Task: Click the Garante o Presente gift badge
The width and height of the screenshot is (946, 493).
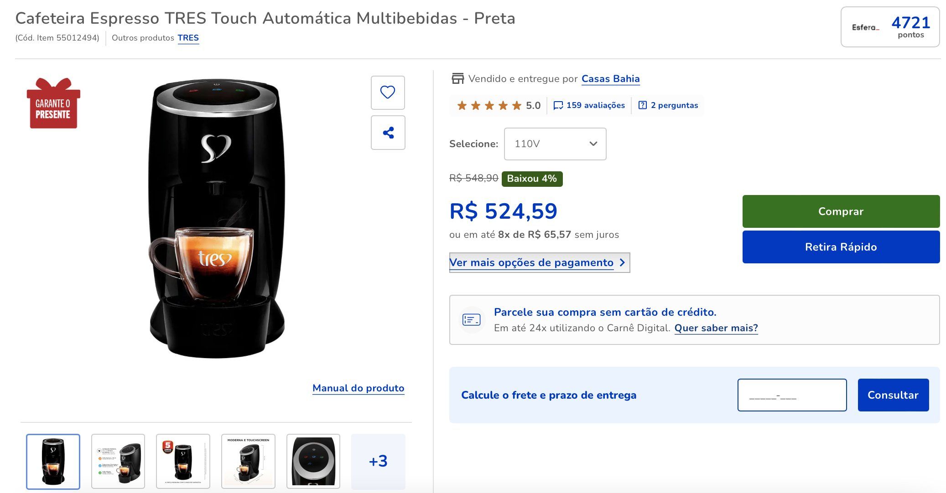Action: pyautogui.click(x=53, y=104)
